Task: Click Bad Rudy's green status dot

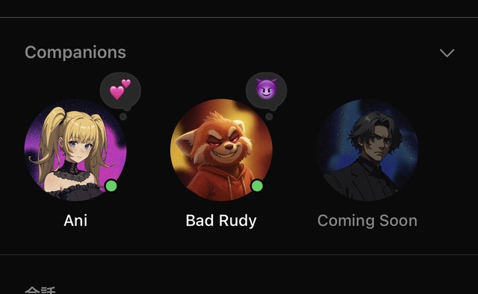Action: tap(257, 186)
